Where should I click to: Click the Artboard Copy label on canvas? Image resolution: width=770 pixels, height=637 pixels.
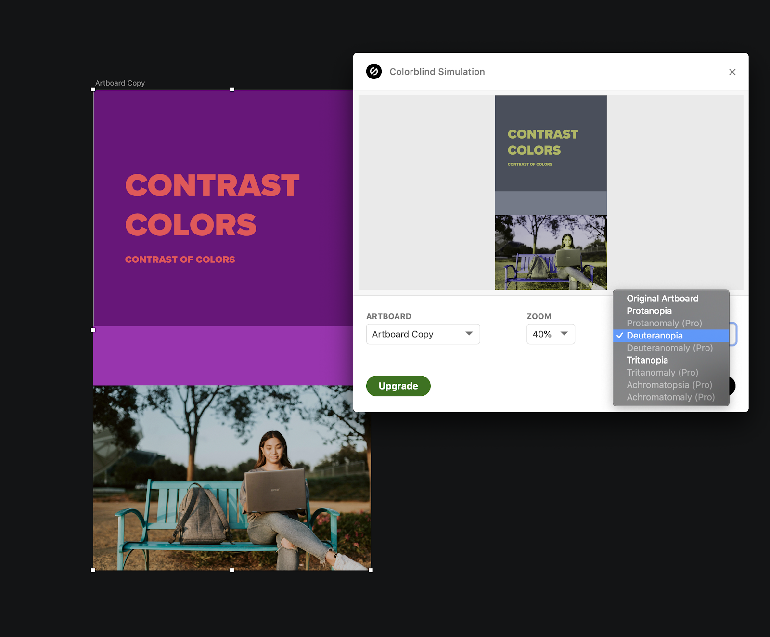click(120, 83)
